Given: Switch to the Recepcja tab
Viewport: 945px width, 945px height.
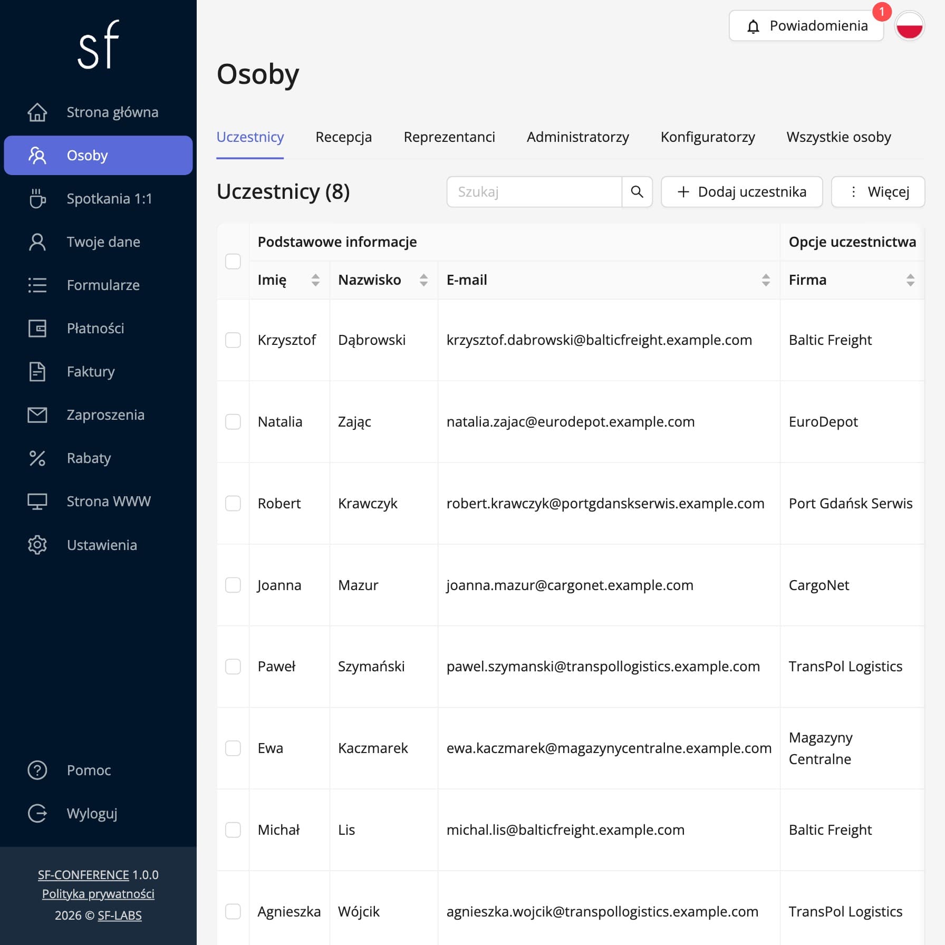Looking at the screenshot, I should (344, 137).
